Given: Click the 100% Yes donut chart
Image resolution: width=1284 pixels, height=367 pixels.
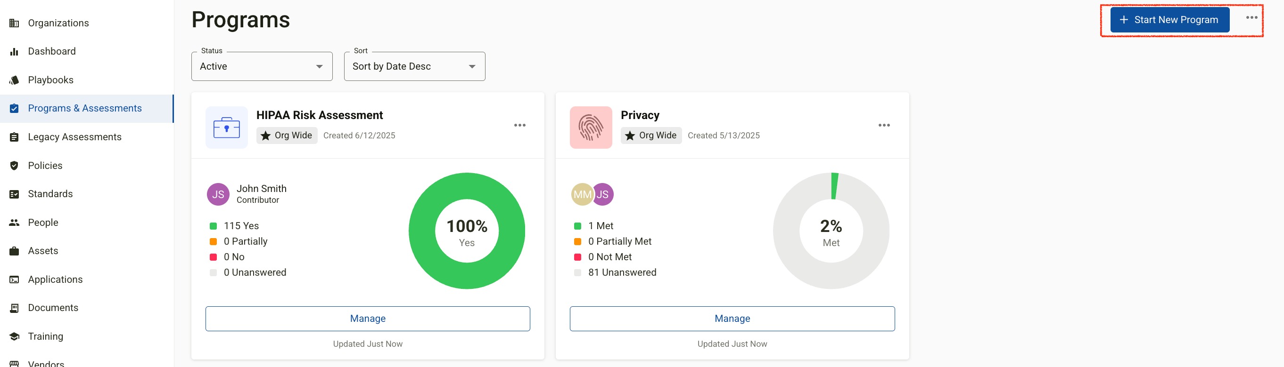Looking at the screenshot, I should pyautogui.click(x=467, y=231).
